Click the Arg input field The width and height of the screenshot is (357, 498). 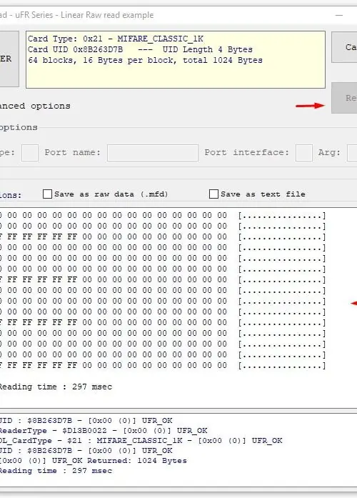pos(352,153)
